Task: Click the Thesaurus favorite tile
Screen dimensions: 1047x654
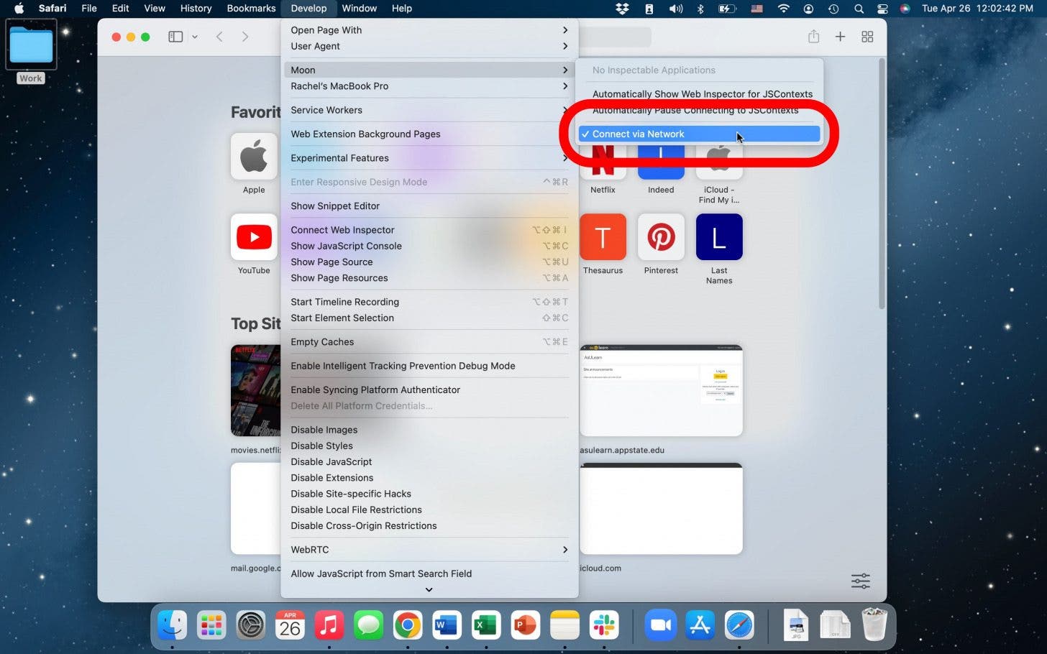Action: click(x=603, y=237)
